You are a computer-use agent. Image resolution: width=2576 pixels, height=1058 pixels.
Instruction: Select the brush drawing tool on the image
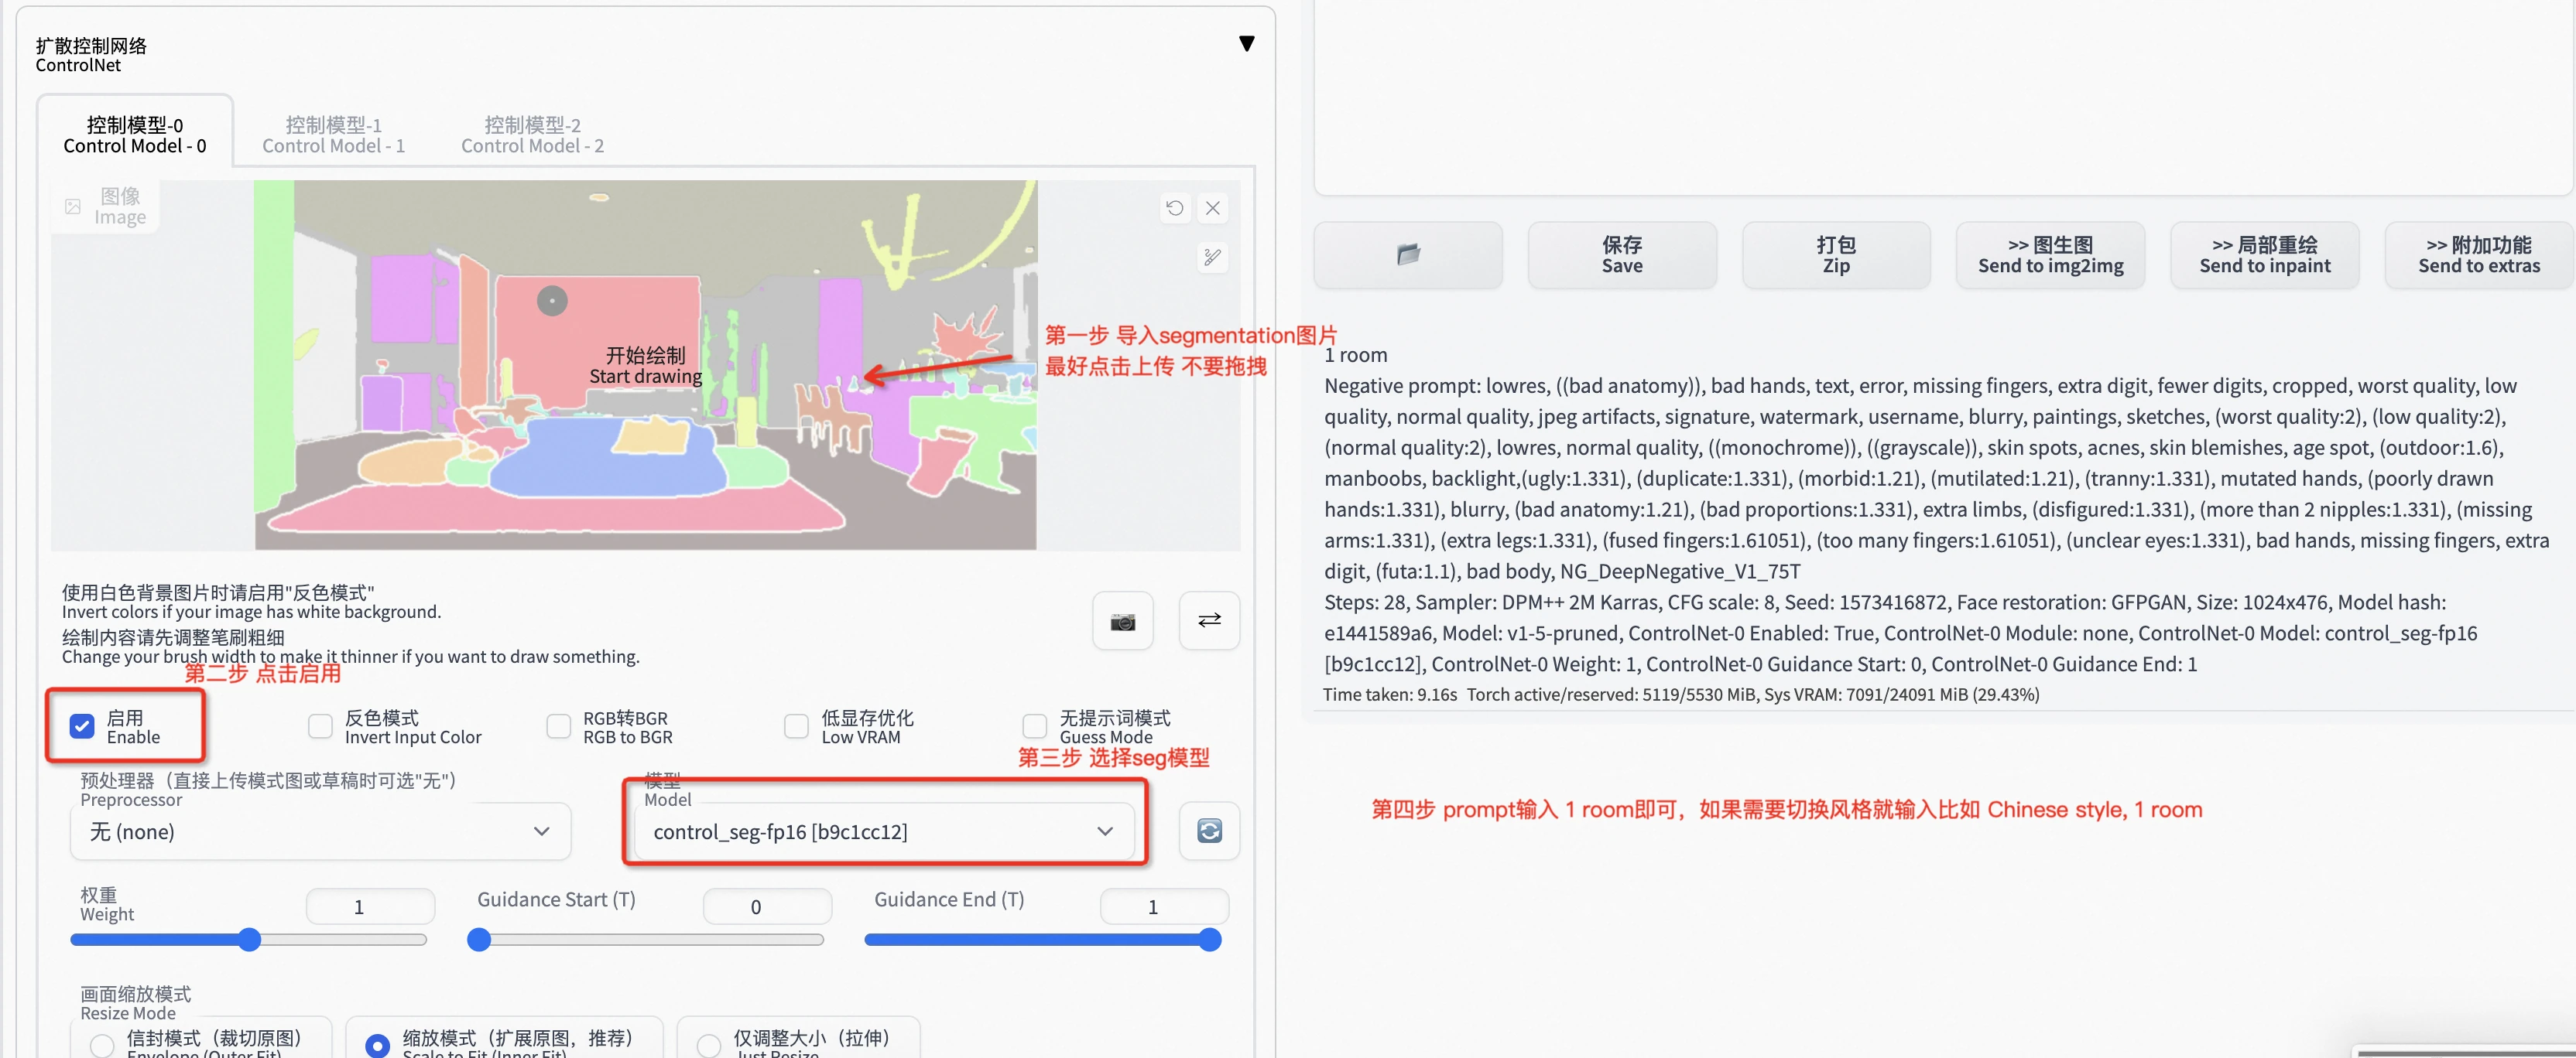pos(1211,258)
